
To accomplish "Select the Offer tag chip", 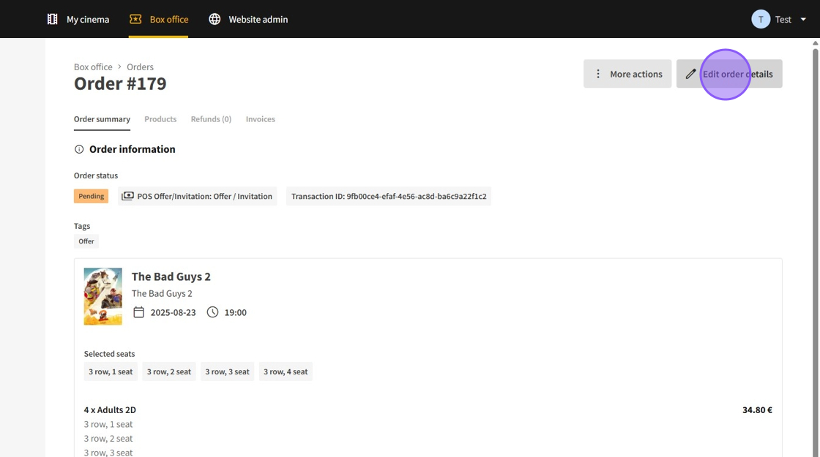I will (86, 241).
